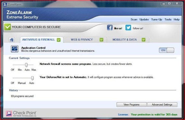Click the DefenseNet Auto slider handle
Image resolution: width=185 pixels, height=120 pixels.
coord(32,78)
